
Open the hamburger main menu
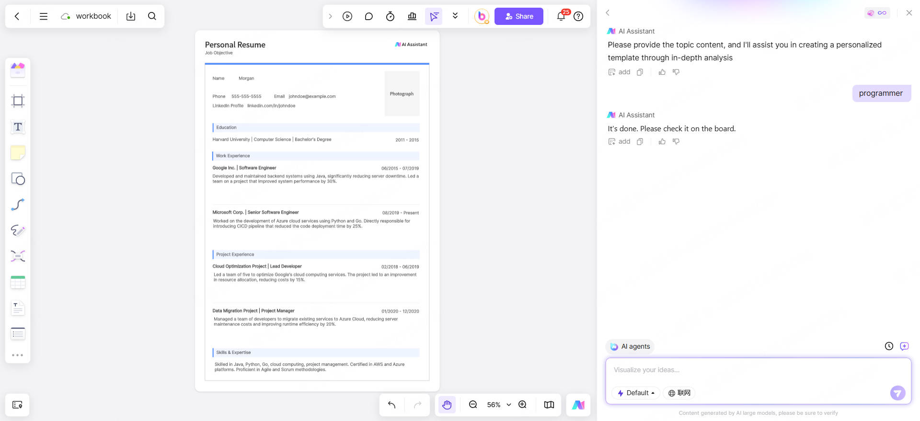[44, 16]
